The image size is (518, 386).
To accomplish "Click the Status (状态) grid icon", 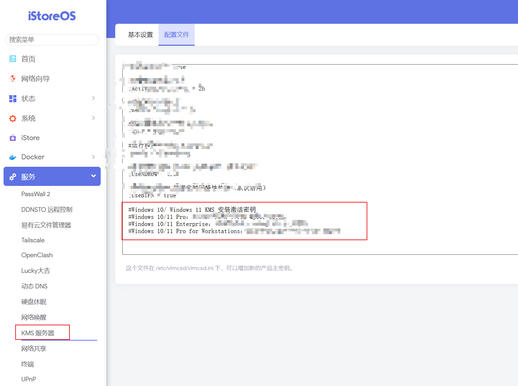I will click(13, 99).
